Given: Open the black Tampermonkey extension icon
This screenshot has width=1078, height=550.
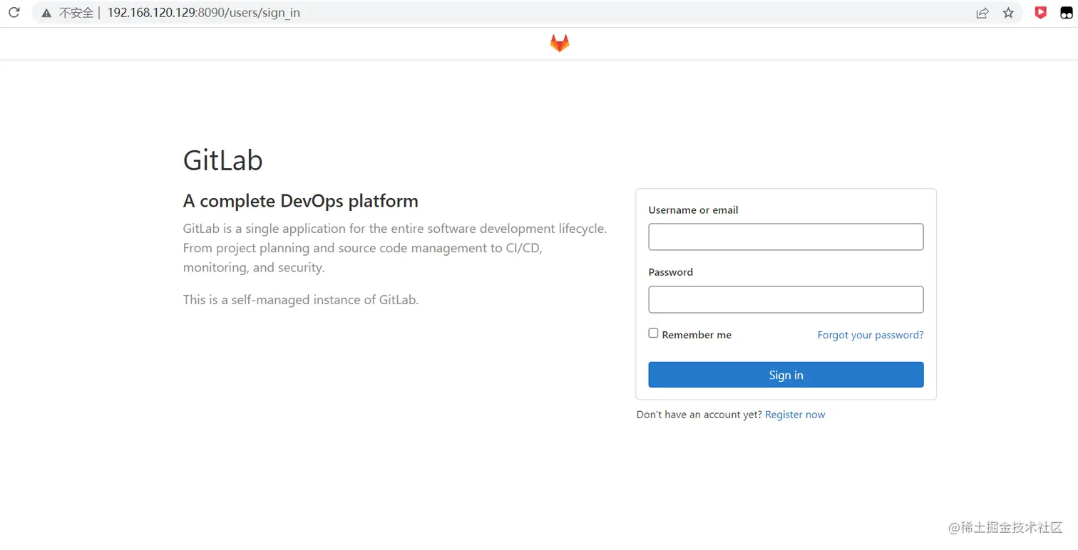Looking at the screenshot, I should click(x=1067, y=13).
